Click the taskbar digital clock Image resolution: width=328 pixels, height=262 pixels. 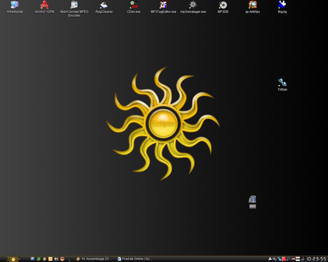[316, 259]
